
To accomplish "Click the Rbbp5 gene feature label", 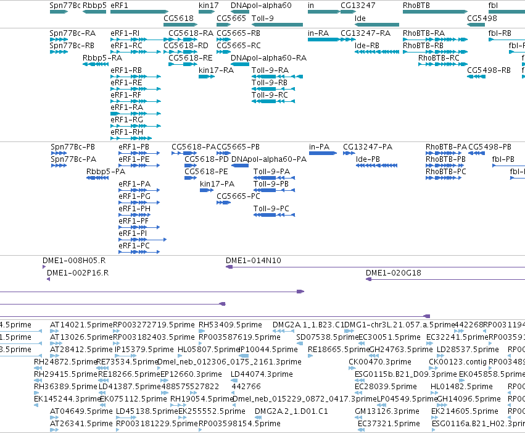I will (94, 6).
